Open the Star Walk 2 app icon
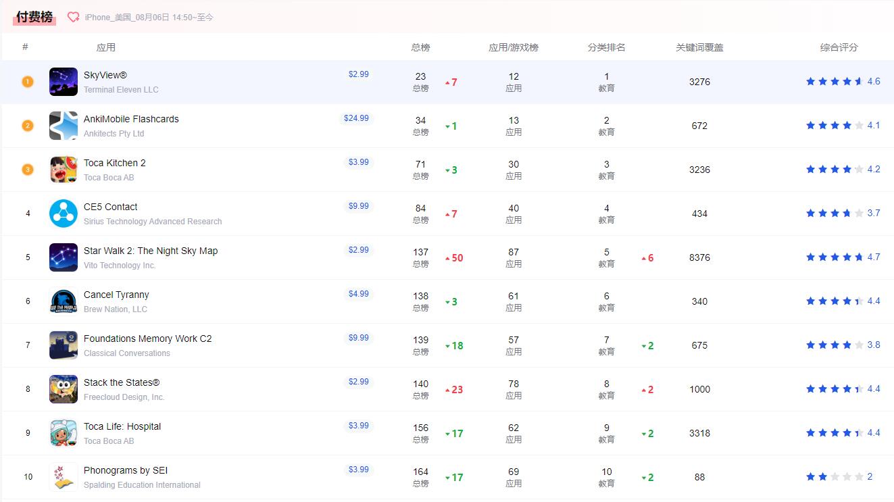894x502 pixels. point(64,257)
